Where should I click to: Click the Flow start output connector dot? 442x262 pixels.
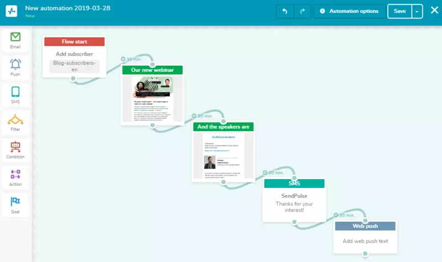pyautogui.click(x=73, y=78)
